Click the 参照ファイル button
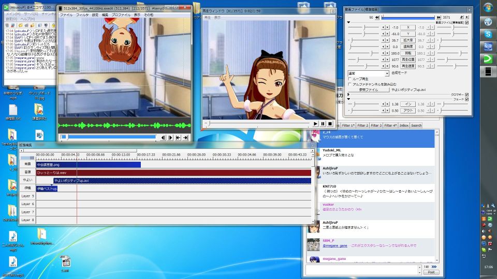 tap(369, 90)
